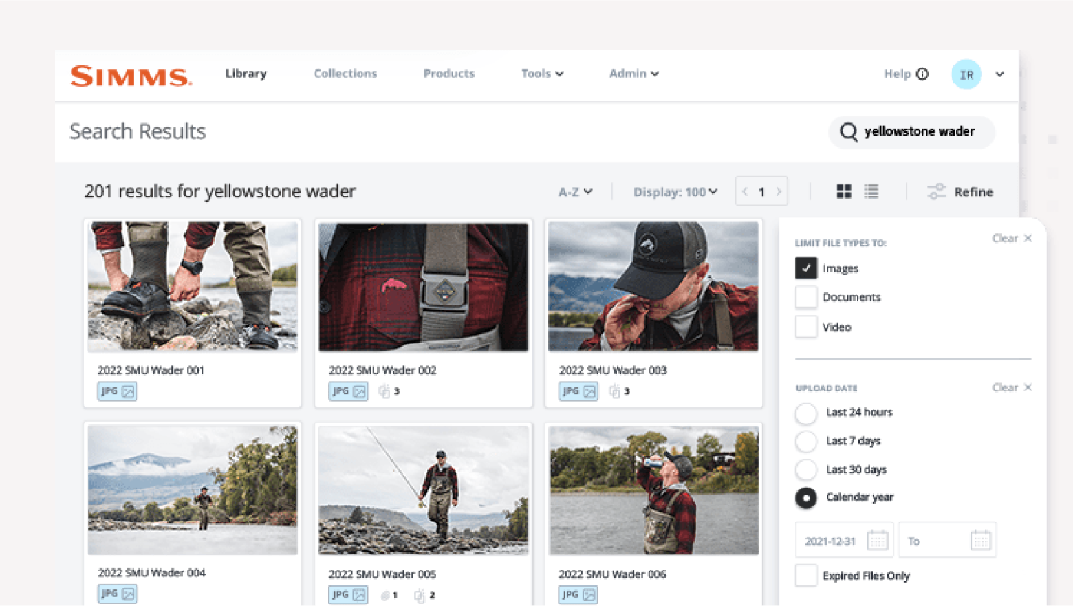
Task: Open the man drinking thumbnail Wader 006
Action: click(x=653, y=490)
